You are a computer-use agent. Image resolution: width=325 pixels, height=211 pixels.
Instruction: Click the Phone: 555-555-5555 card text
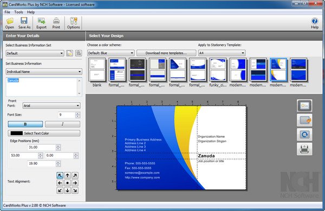[140, 163]
